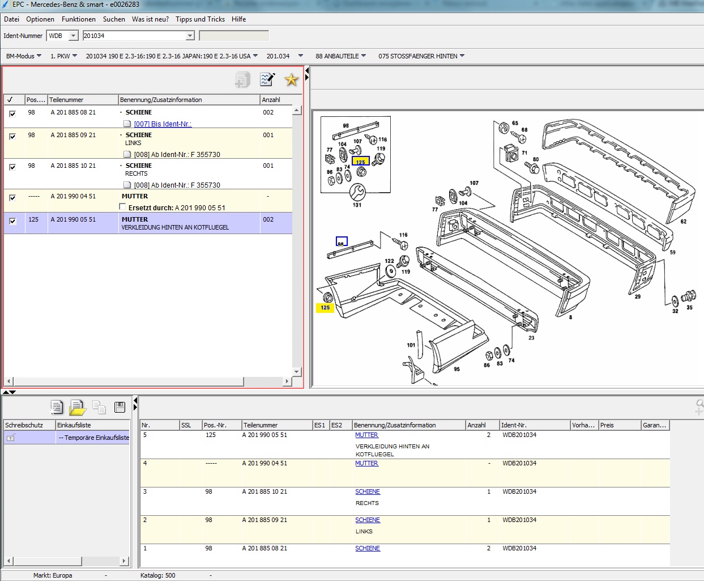The height and width of the screenshot is (581, 704).
Task: Click note icon beside [008] under SCHIENE LINKS
Action: point(127,154)
